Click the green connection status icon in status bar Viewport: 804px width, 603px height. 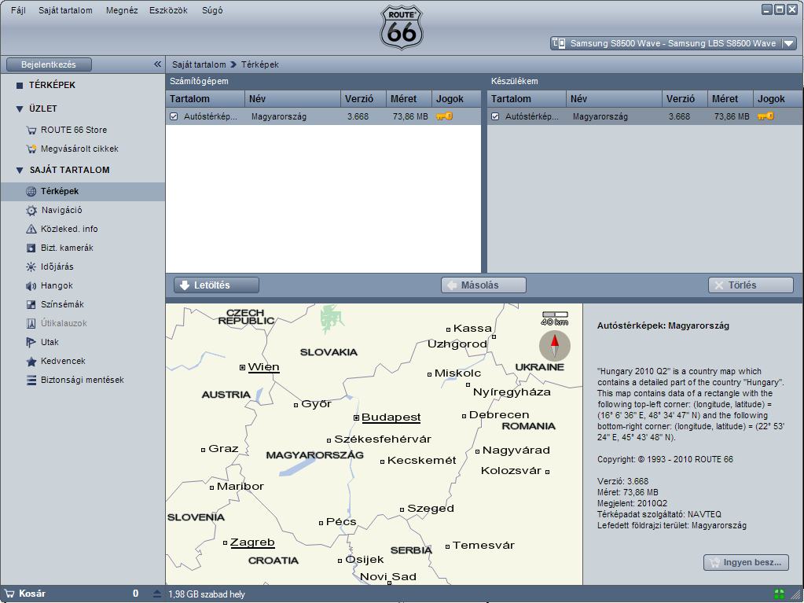[x=780, y=594]
